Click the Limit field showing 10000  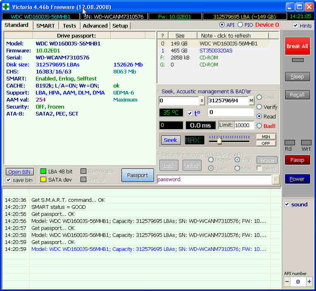point(244,125)
